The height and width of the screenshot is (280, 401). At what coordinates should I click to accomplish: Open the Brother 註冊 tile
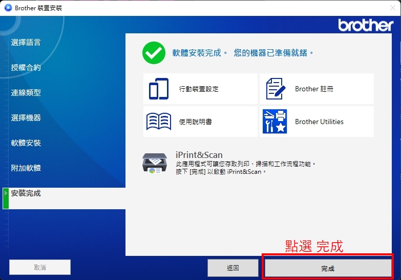click(x=316, y=89)
